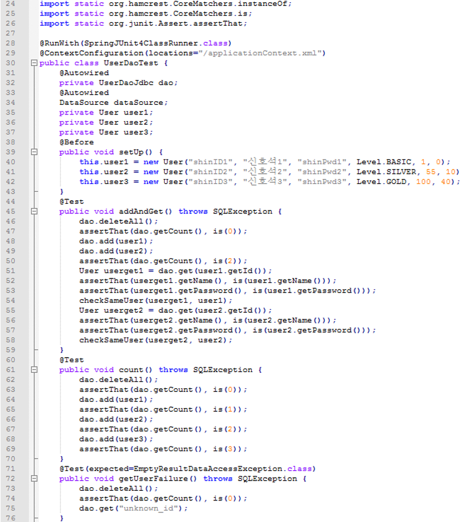461x522 pixels.
Task: Click 'org.hamcrest.CoreMatchers.is' import text
Action: coord(178,14)
